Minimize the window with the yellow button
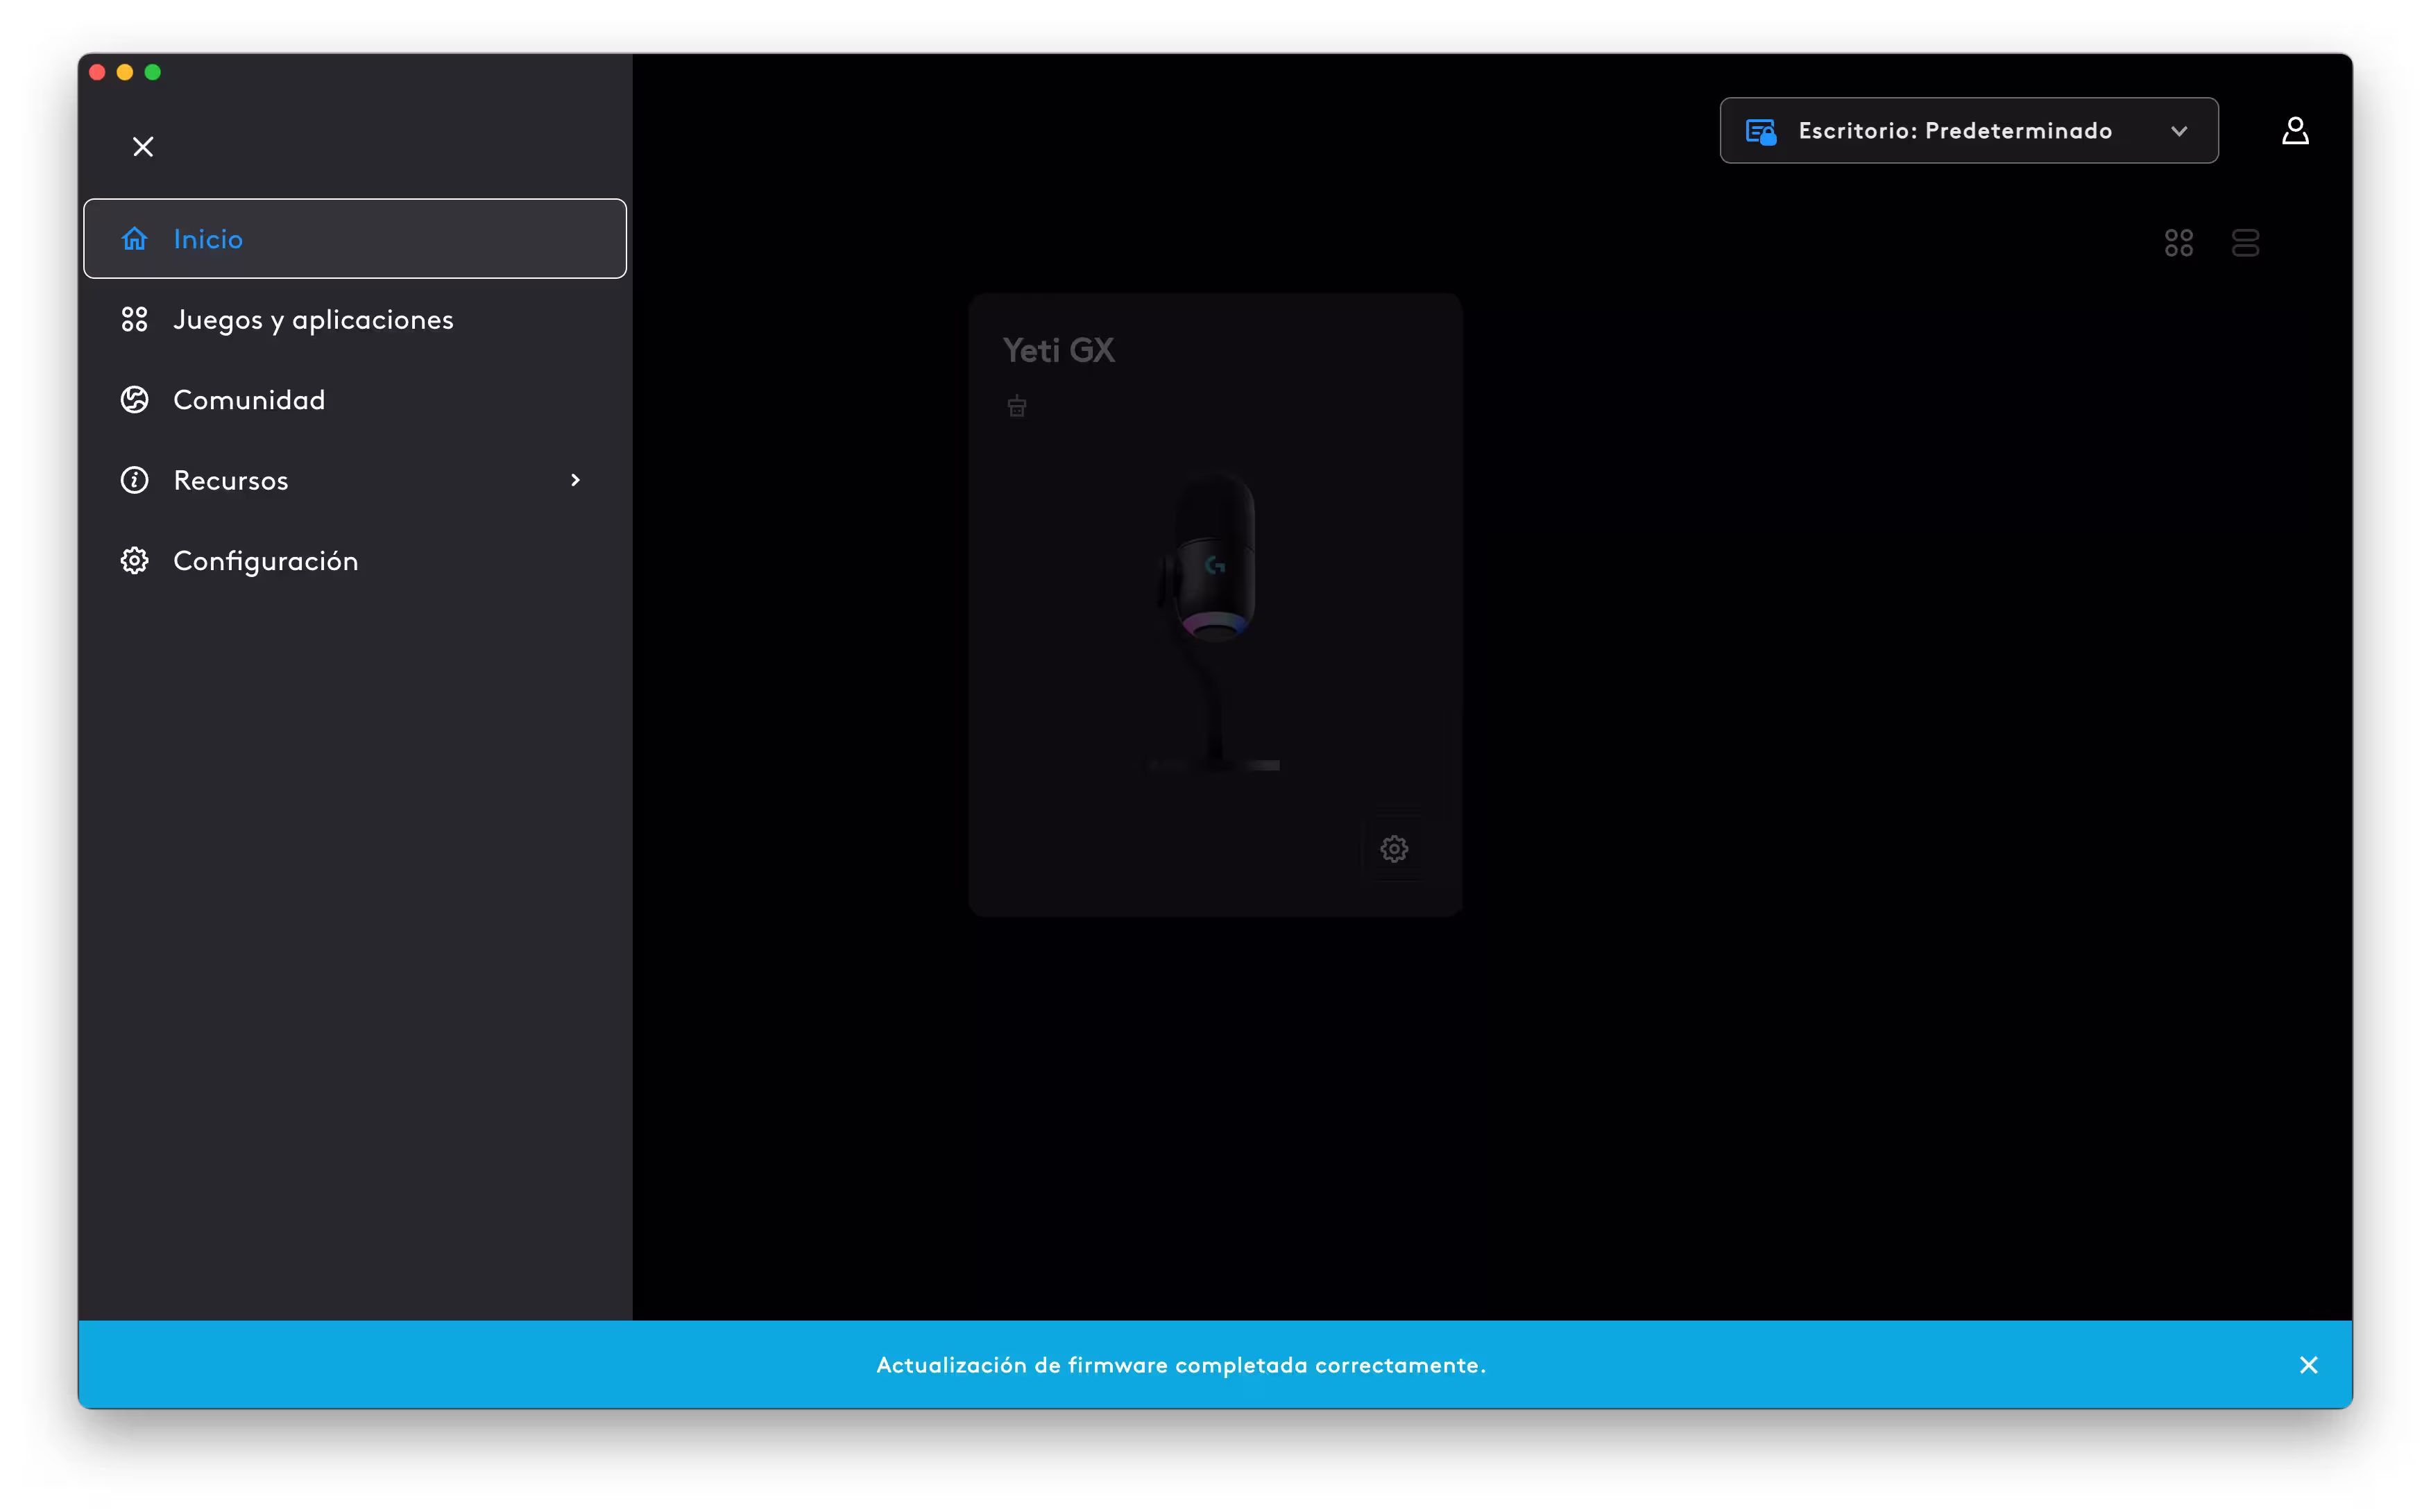The height and width of the screenshot is (1512, 2431). click(125, 72)
